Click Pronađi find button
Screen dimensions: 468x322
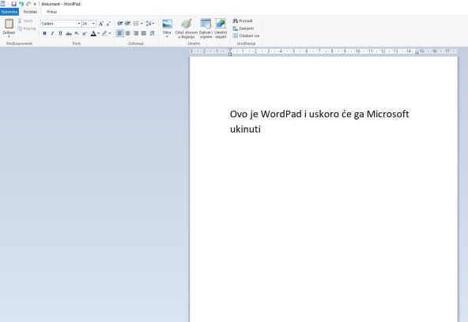[x=243, y=21]
